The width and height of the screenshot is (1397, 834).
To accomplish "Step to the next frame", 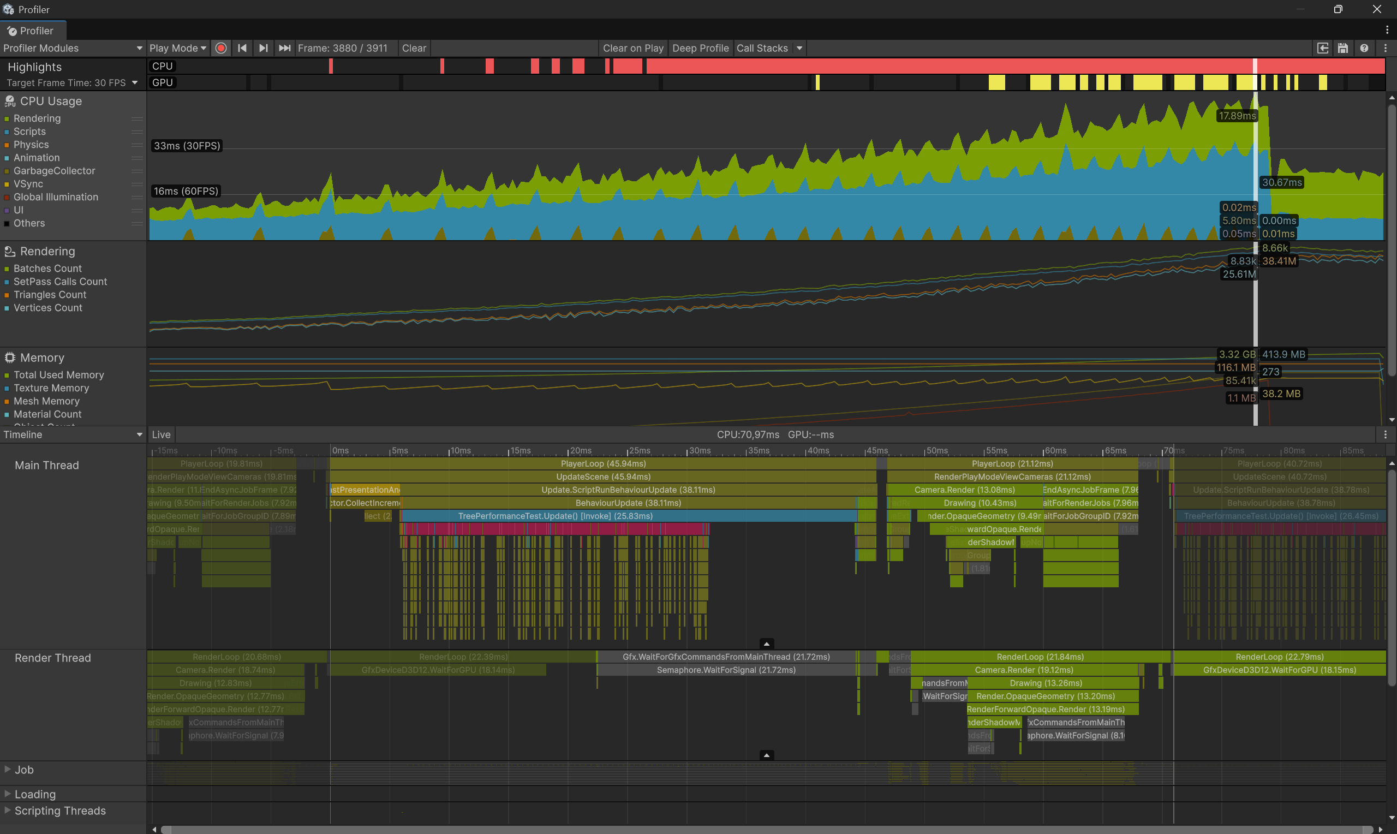I will tap(263, 49).
